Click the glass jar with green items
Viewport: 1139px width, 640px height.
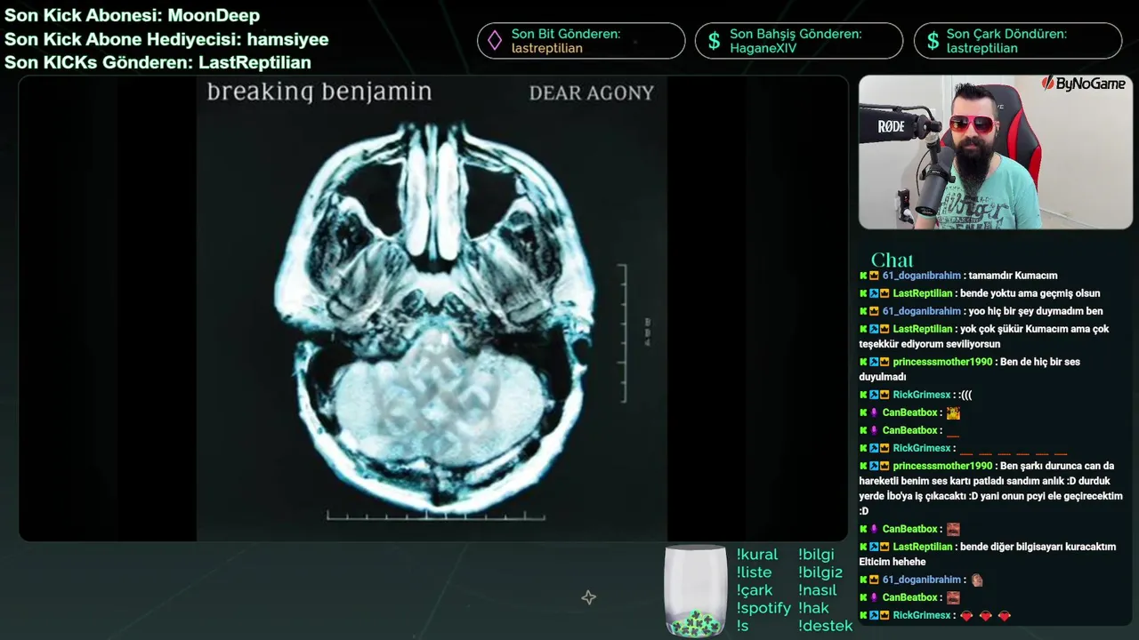tap(696, 590)
